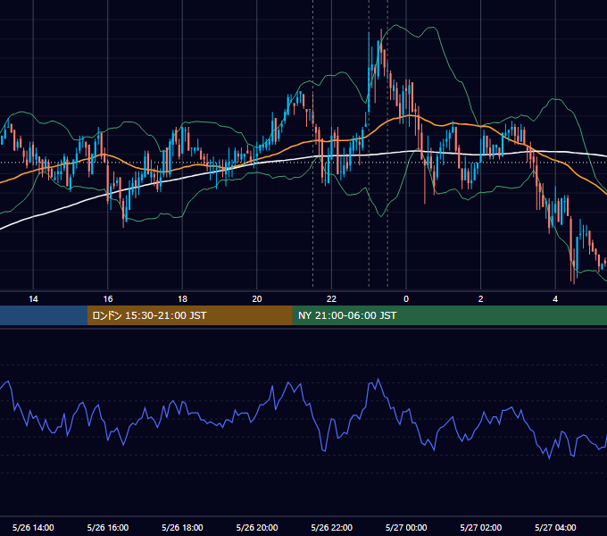The width and height of the screenshot is (607, 536).
Task: Click the 5/26 20:00 timestamp on oscillator axis
Action: [257, 527]
